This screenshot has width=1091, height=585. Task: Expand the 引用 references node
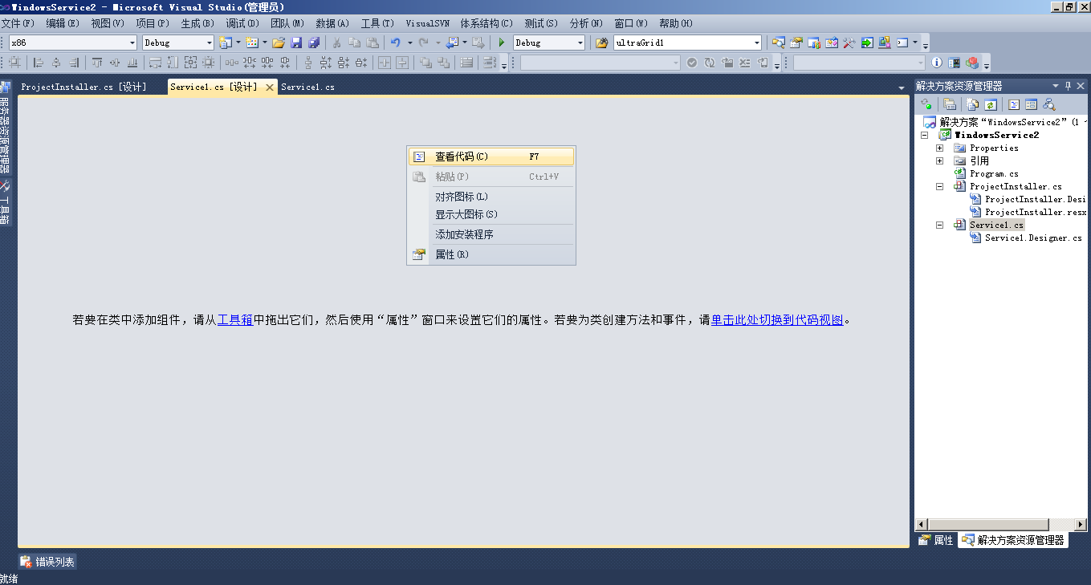pos(939,160)
